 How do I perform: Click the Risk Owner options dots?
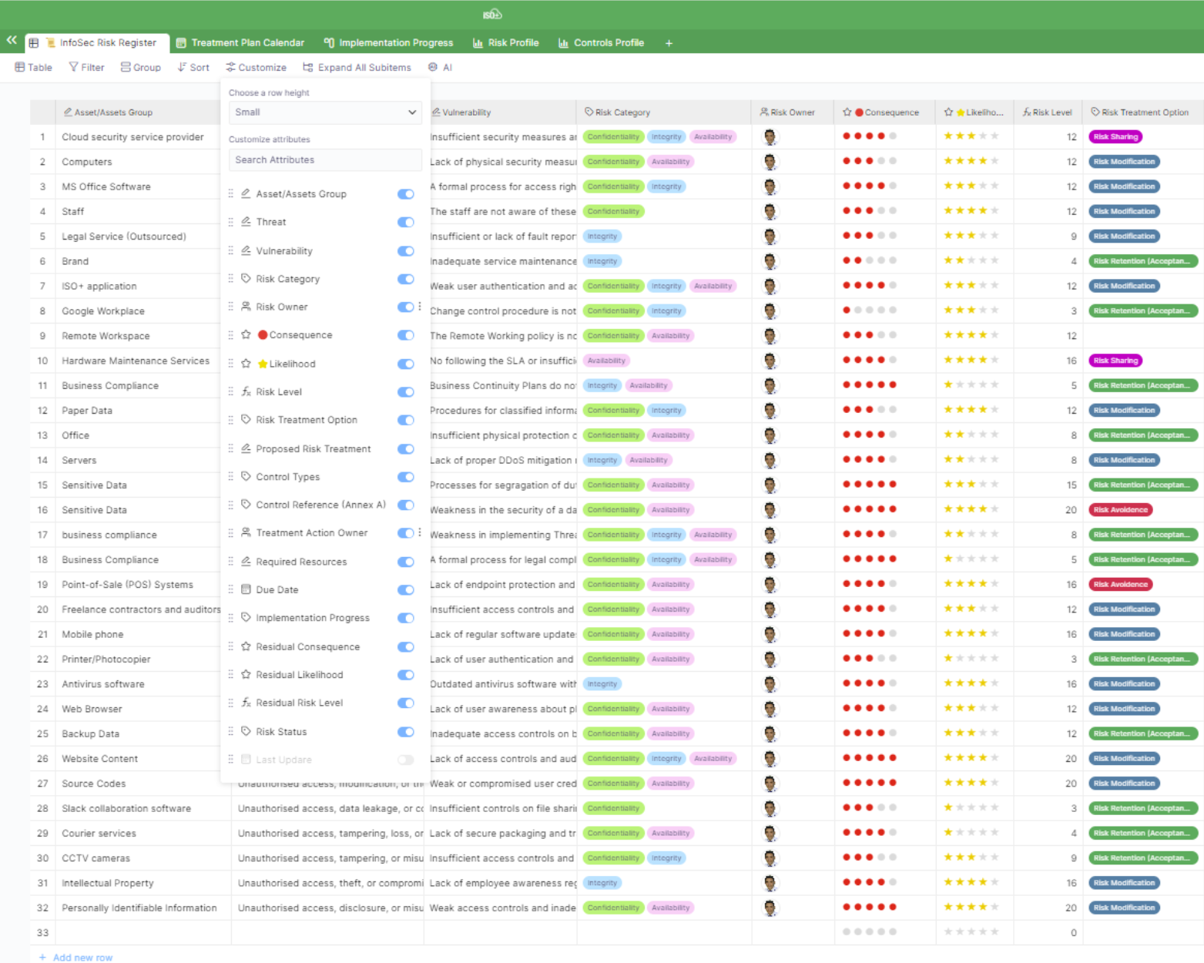[x=420, y=307]
